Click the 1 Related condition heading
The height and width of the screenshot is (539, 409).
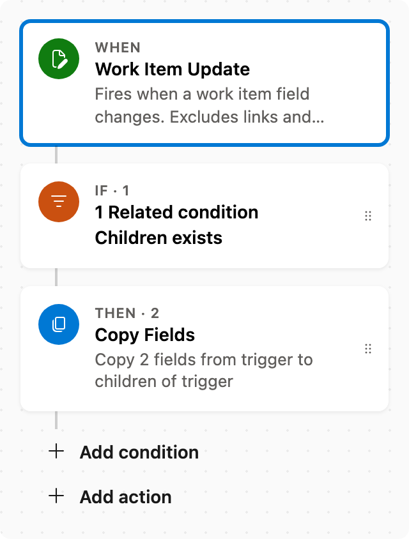176,212
